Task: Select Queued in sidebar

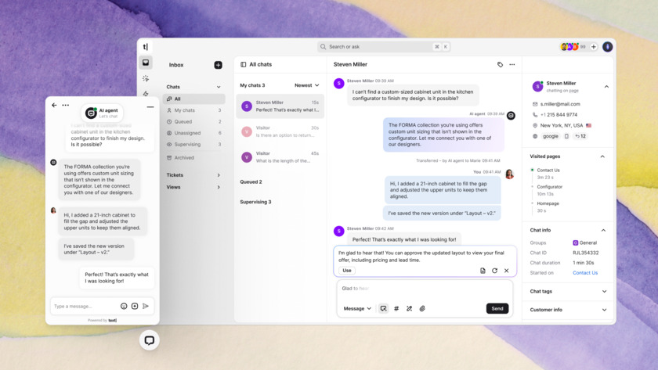Action: pyautogui.click(x=194, y=121)
